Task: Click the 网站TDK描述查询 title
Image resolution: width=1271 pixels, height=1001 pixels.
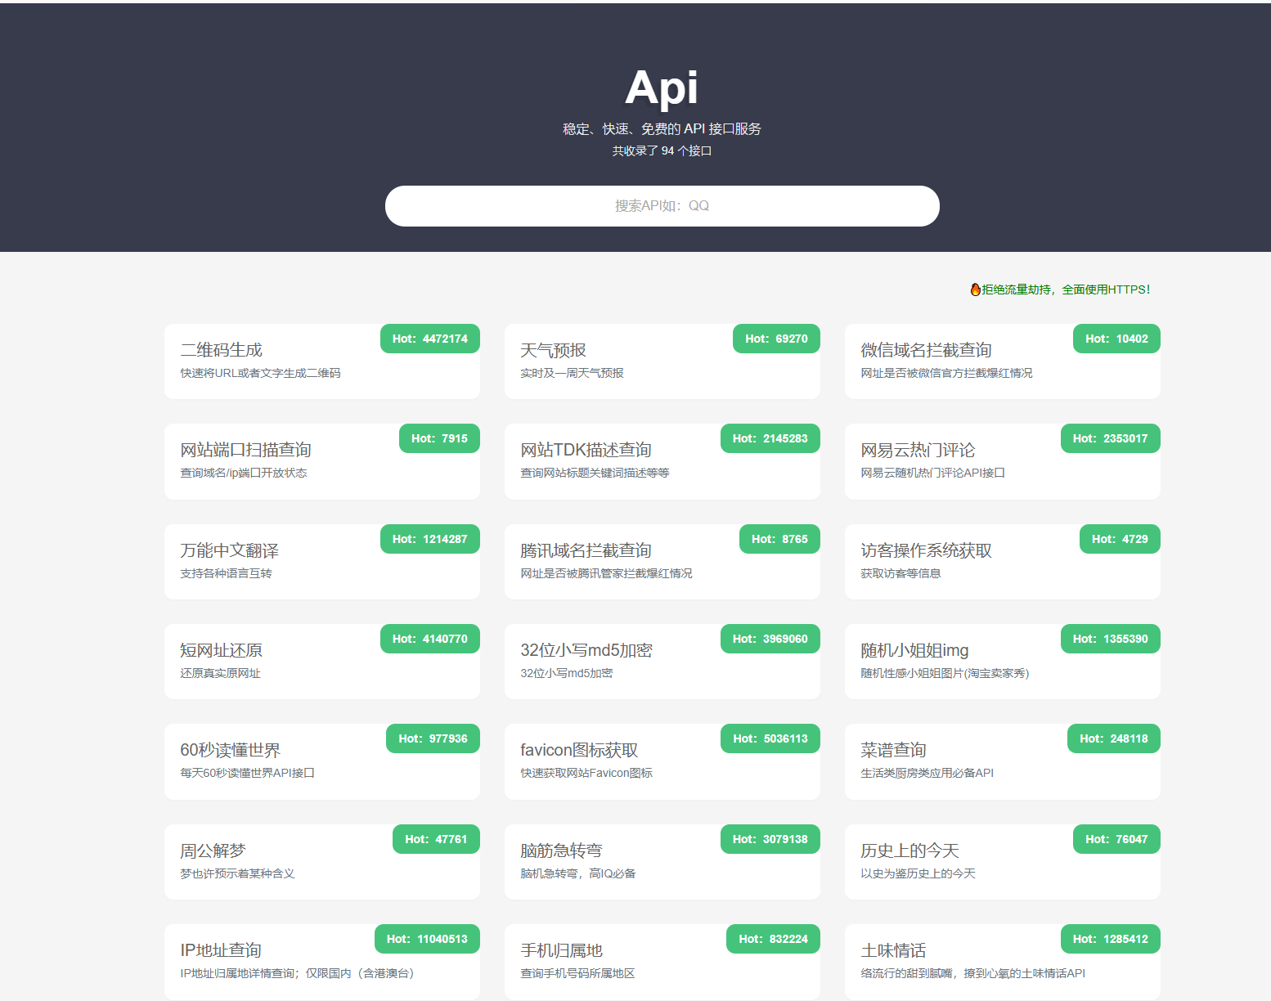Action: (586, 450)
